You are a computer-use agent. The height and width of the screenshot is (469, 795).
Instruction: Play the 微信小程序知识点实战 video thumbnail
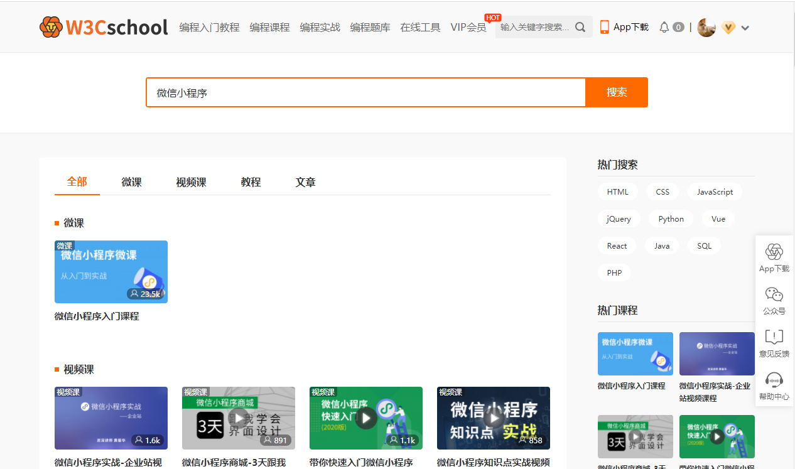pyautogui.click(x=494, y=418)
